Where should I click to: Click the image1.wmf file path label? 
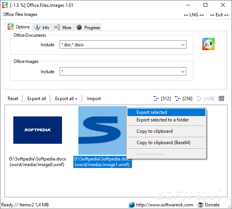tap(103, 162)
